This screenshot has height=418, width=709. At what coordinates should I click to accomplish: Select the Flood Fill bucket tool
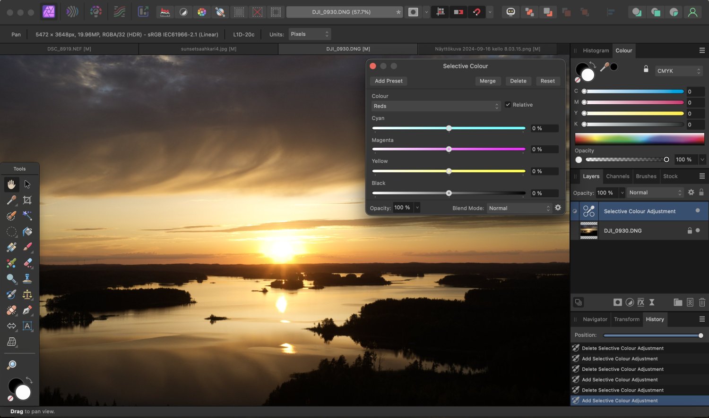pyautogui.click(x=27, y=232)
